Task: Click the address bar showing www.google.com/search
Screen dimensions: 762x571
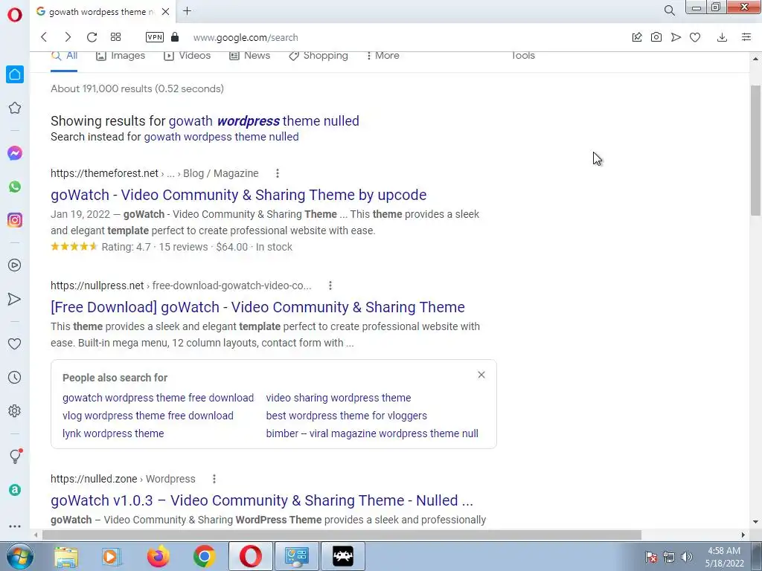Action: (x=246, y=37)
